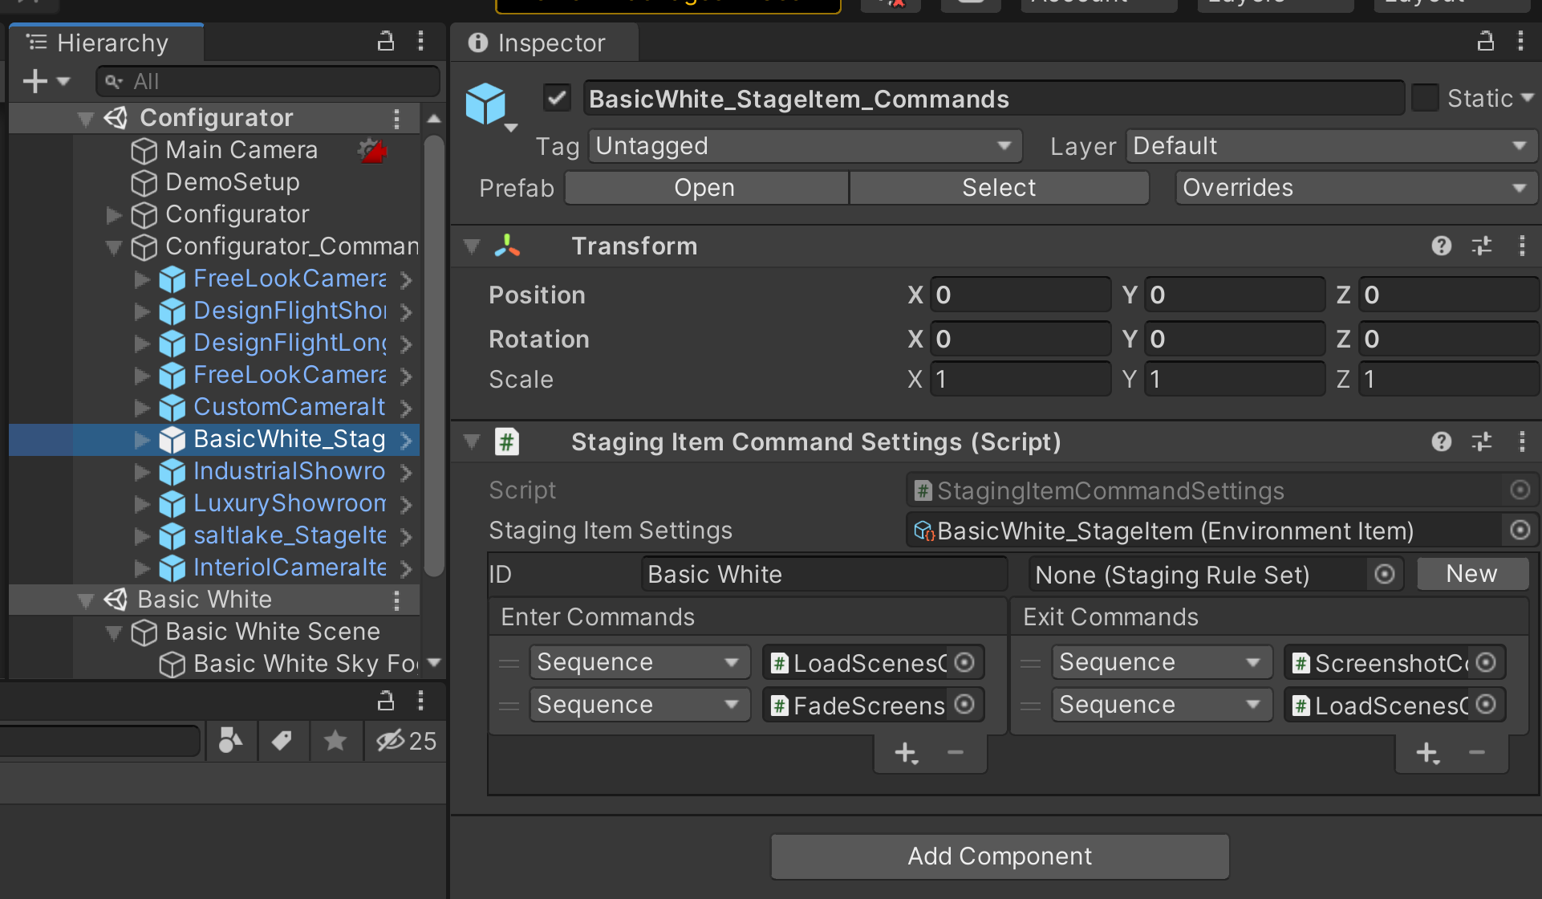Click the favorites star icon in bottom panel
The image size is (1542, 899).
coord(335,740)
